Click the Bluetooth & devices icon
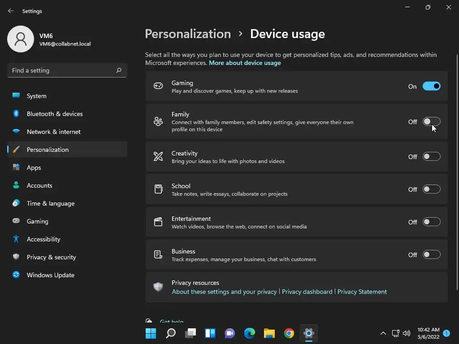This screenshot has width=459, height=344. (16, 114)
